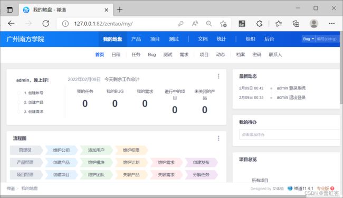View site information icon in address bar
Image resolution: width=343 pixels, height=198 pixels.
(x=65, y=24)
